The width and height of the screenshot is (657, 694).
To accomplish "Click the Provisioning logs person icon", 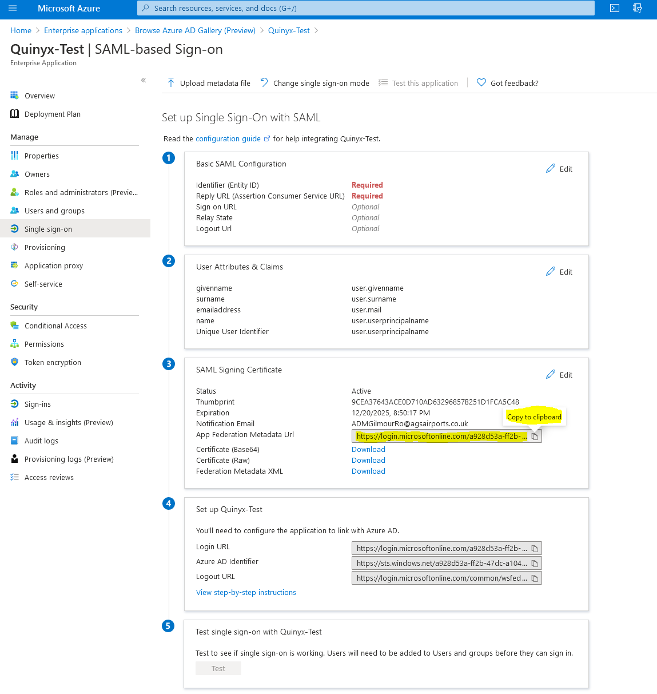I will point(14,459).
